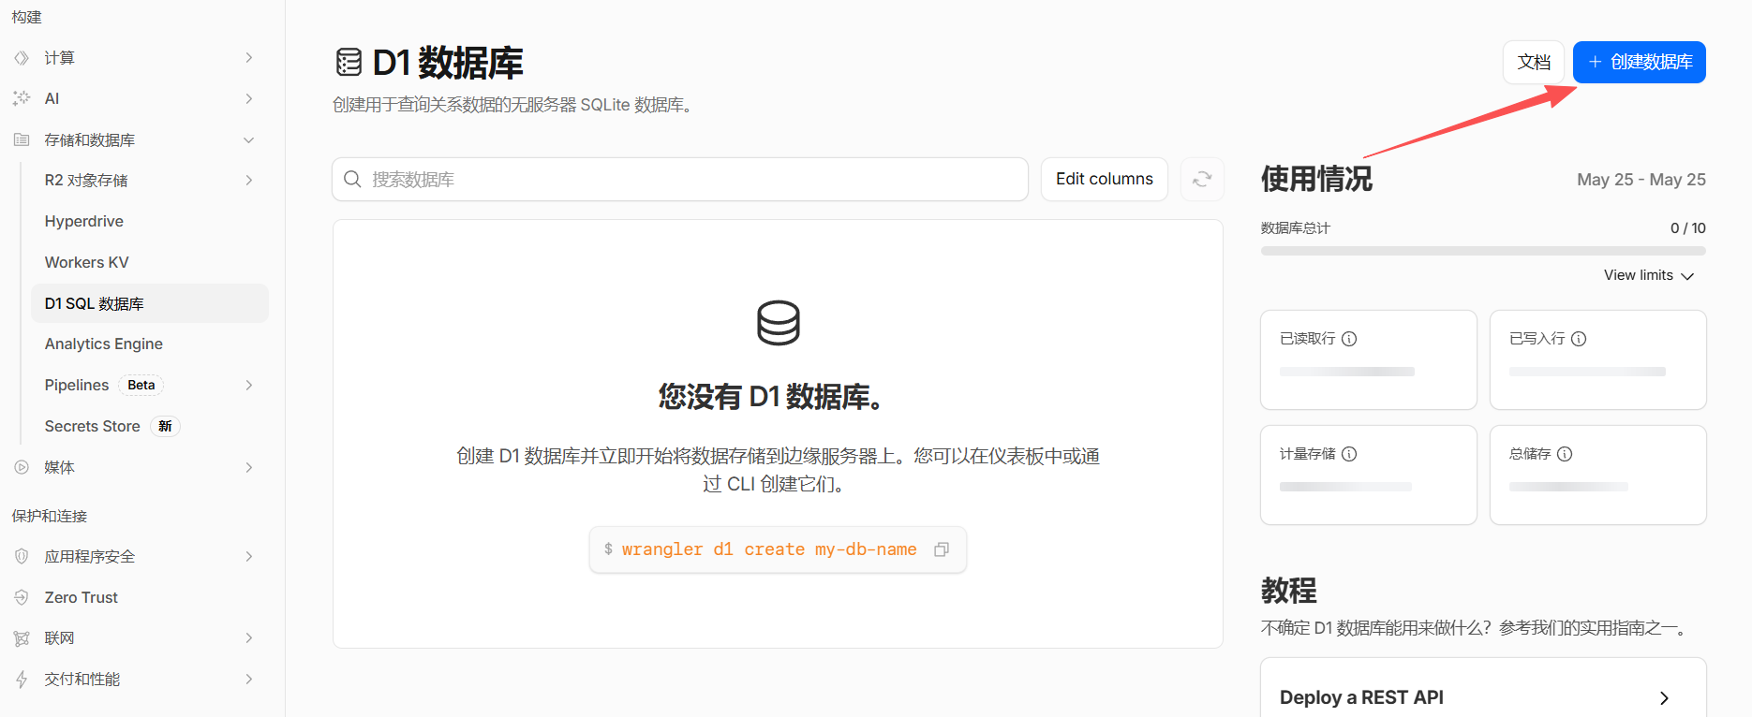This screenshot has height=717, width=1752.
Task: Click the 已读取行 usage card
Action: tap(1369, 359)
